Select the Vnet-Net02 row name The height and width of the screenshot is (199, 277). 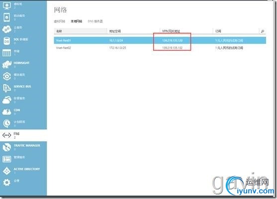point(64,48)
